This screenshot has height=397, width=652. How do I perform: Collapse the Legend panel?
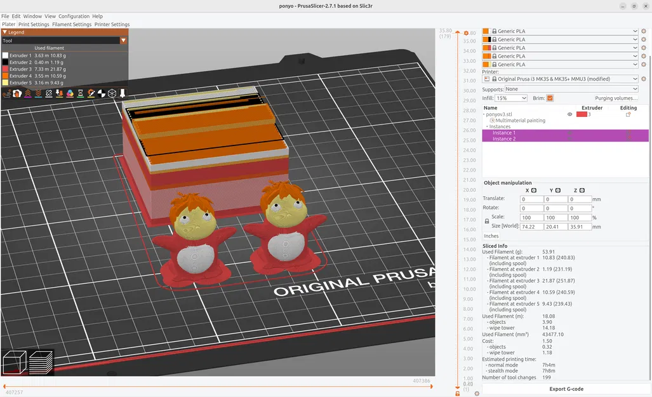(5, 32)
